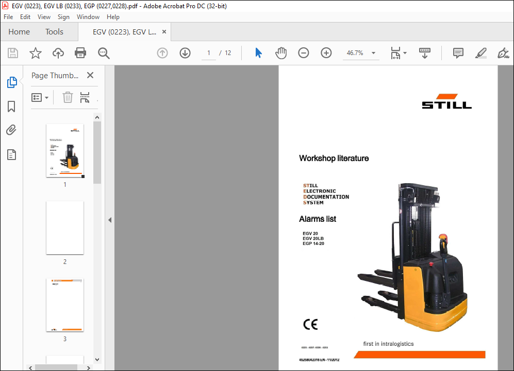Zoom in with plus button
Screen dimensions: 514x371
326,53
